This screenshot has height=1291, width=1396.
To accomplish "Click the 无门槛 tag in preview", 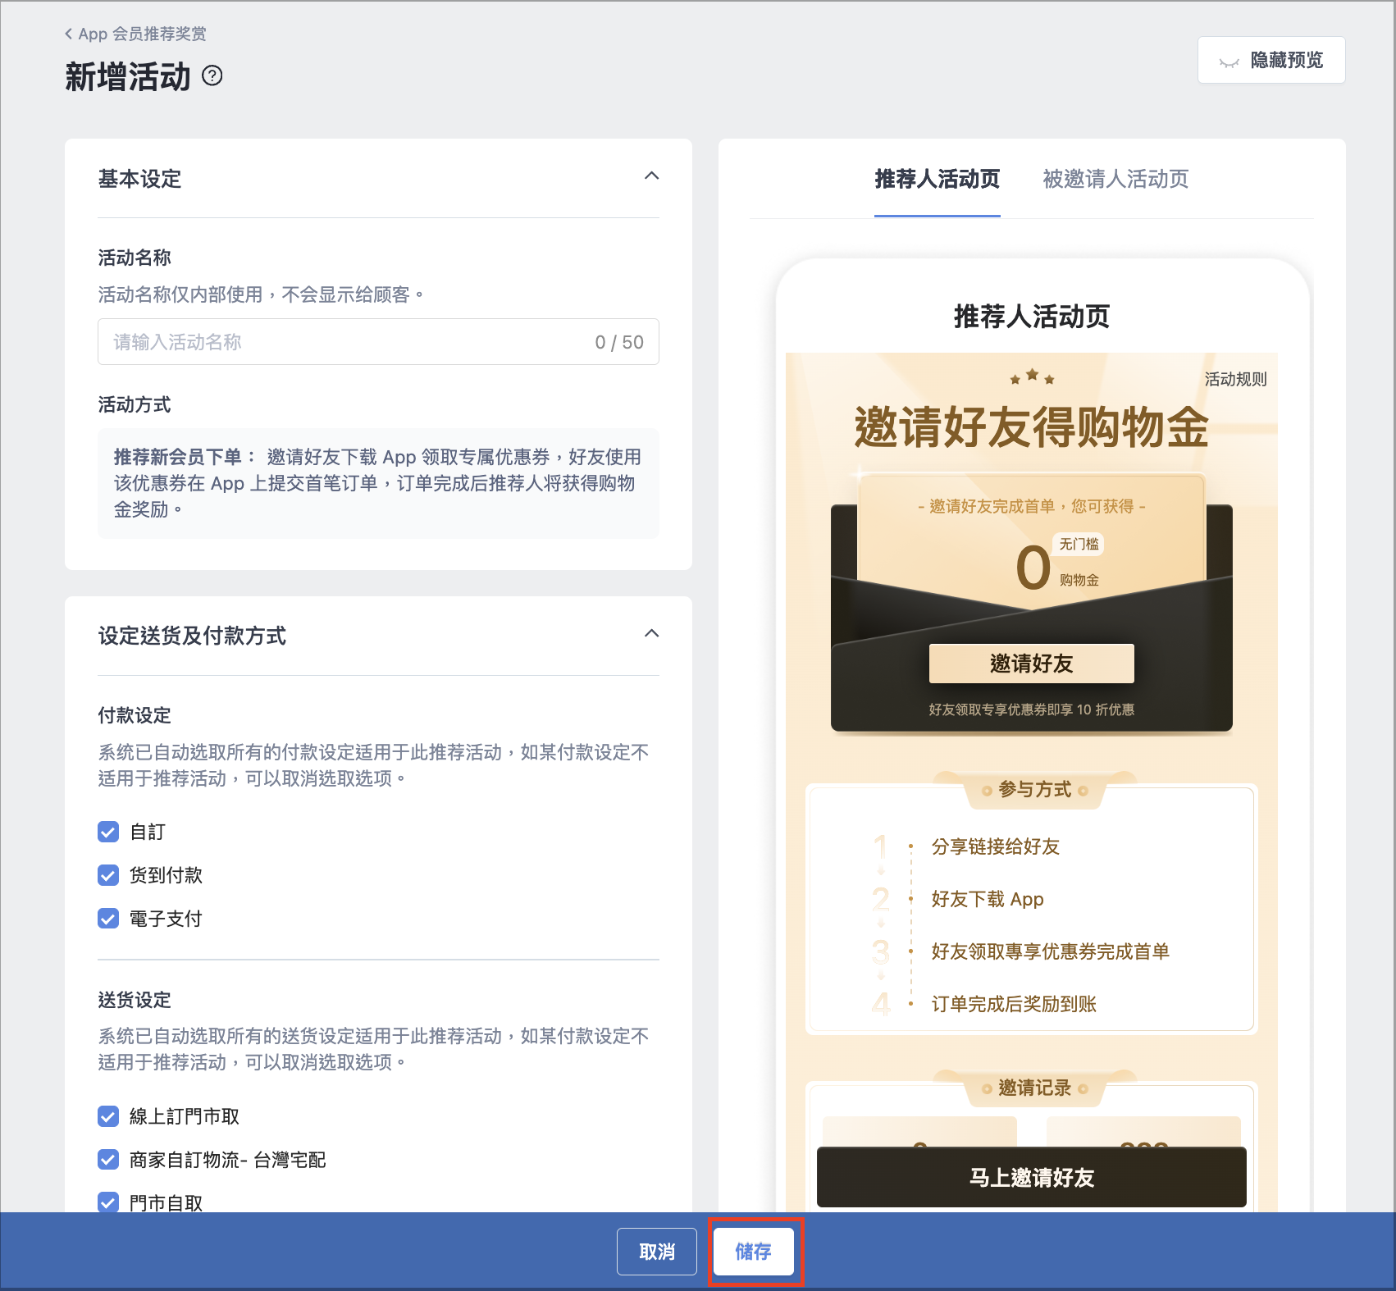I will (1079, 544).
